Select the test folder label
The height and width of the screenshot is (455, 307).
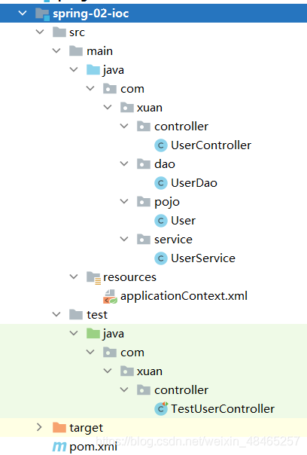click(x=97, y=315)
